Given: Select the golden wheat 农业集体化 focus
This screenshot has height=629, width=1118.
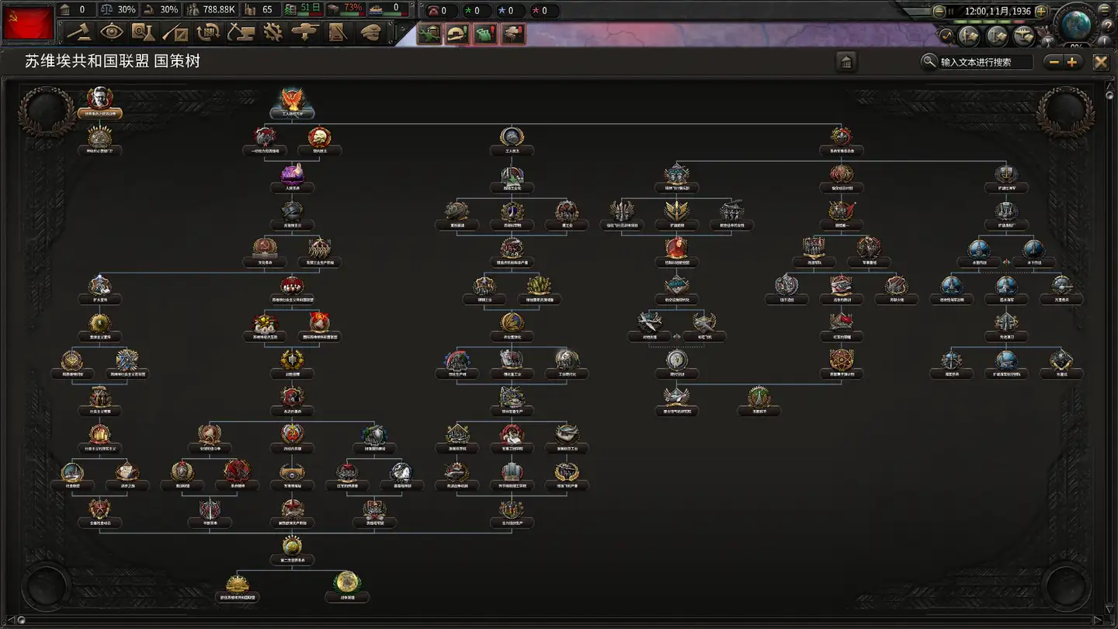Looking at the screenshot, I should tap(512, 323).
